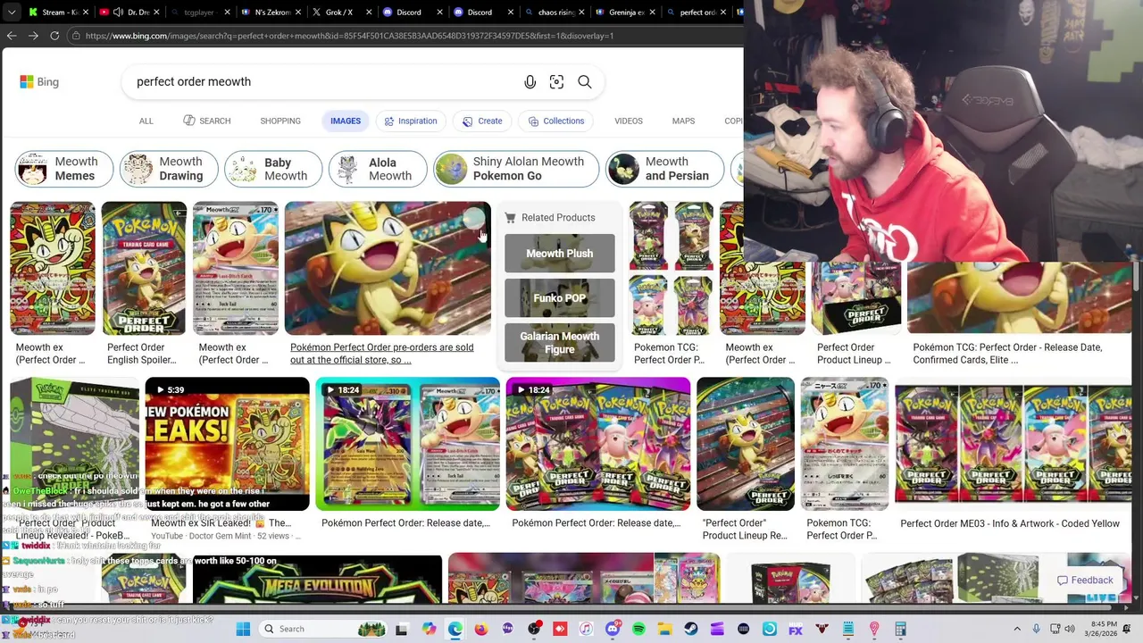Click the Windows taskbar Search box
This screenshot has width=1143, height=643.
[323, 629]
